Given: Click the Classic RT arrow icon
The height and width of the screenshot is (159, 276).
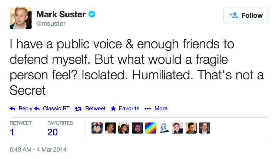Looking at the screenshot, I should [x=37, y=109].
